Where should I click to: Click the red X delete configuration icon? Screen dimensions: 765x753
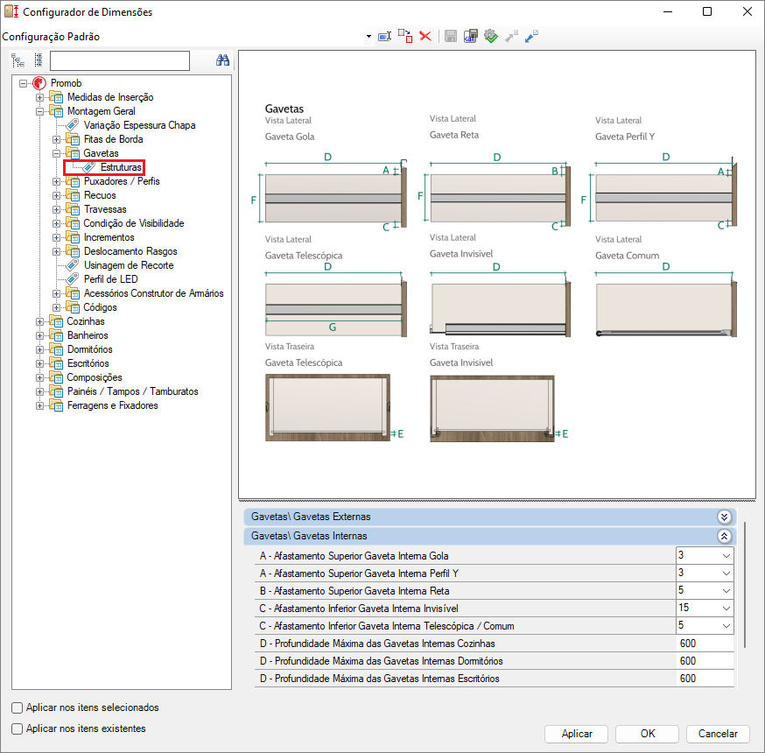(x=425, y=36)
